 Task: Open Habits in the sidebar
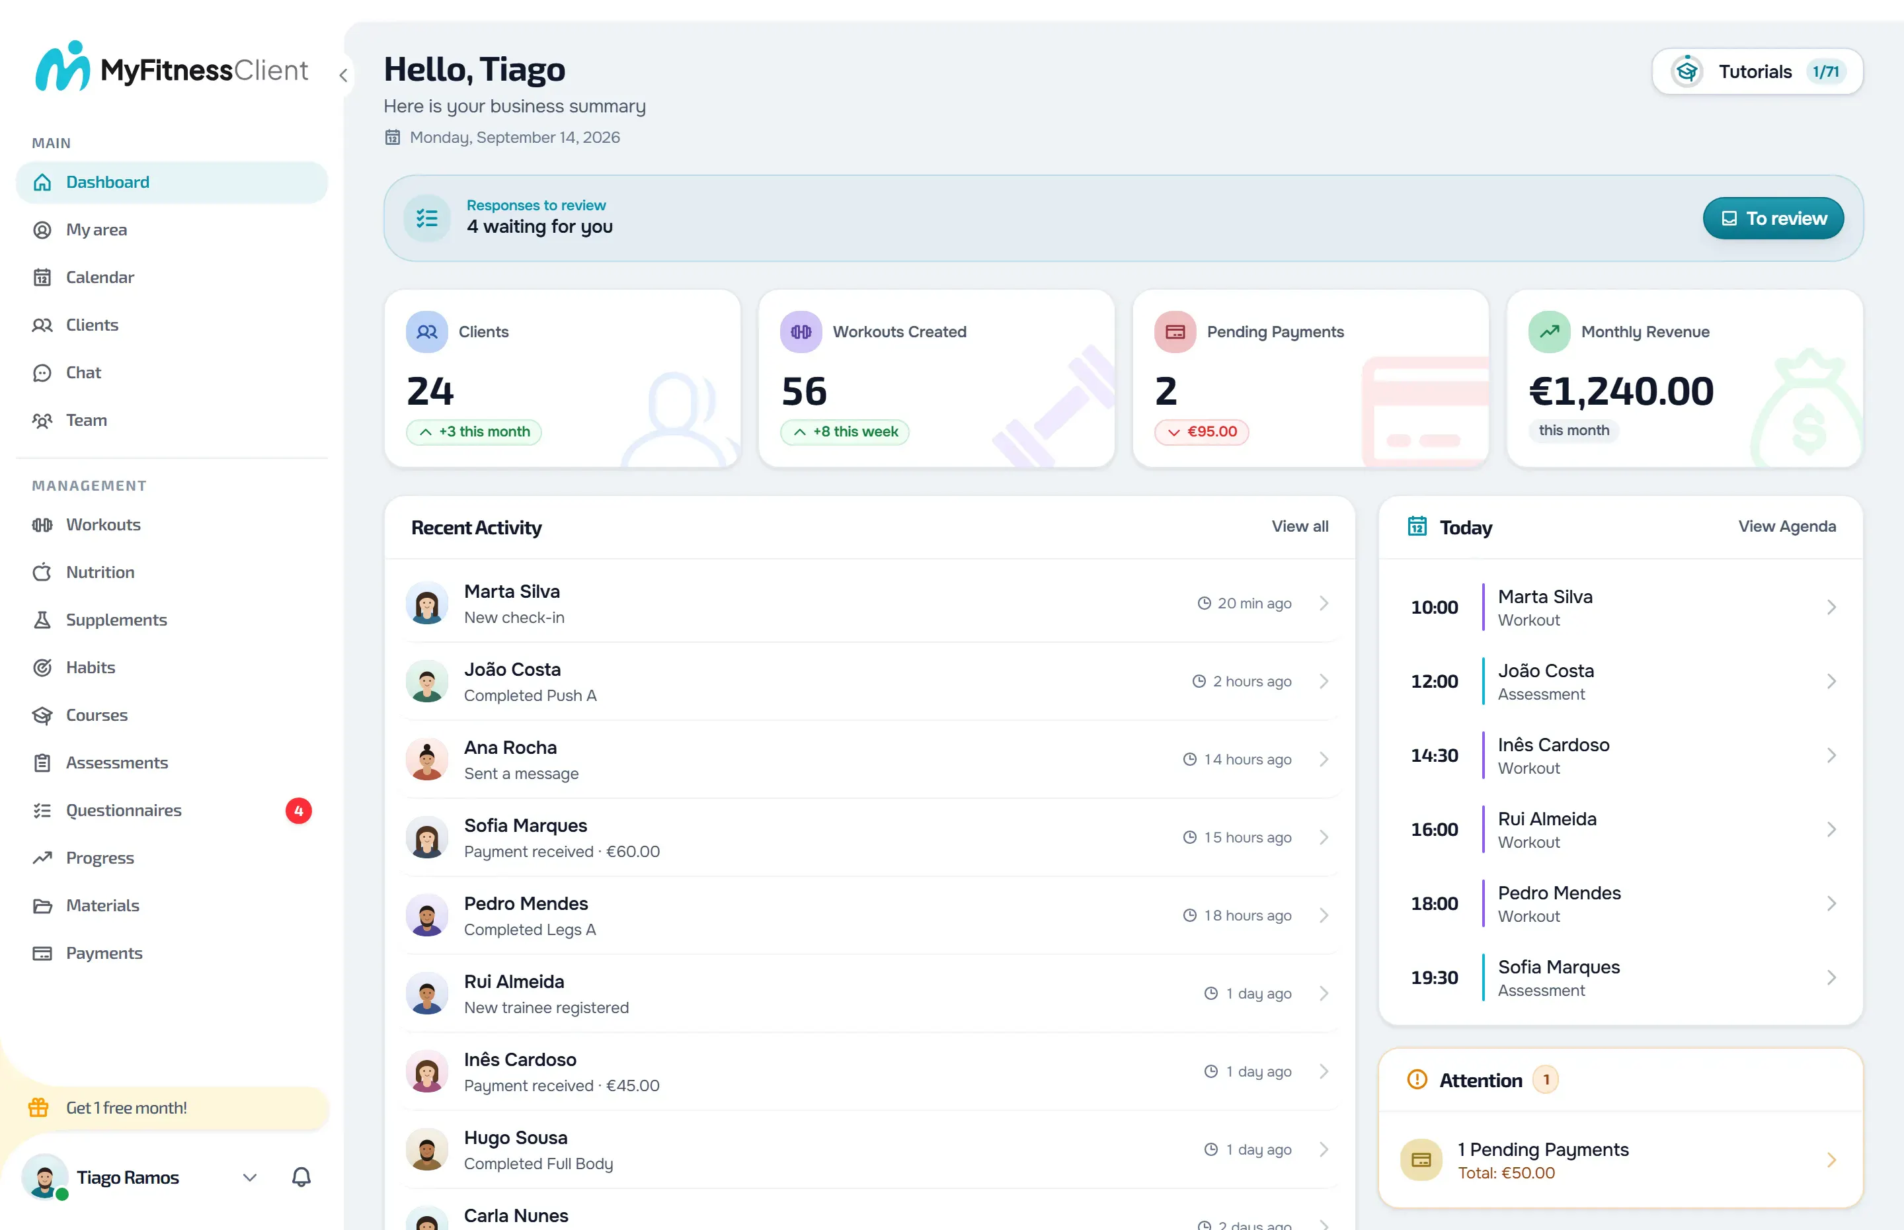pyautogui.click(x=172, y=668)
